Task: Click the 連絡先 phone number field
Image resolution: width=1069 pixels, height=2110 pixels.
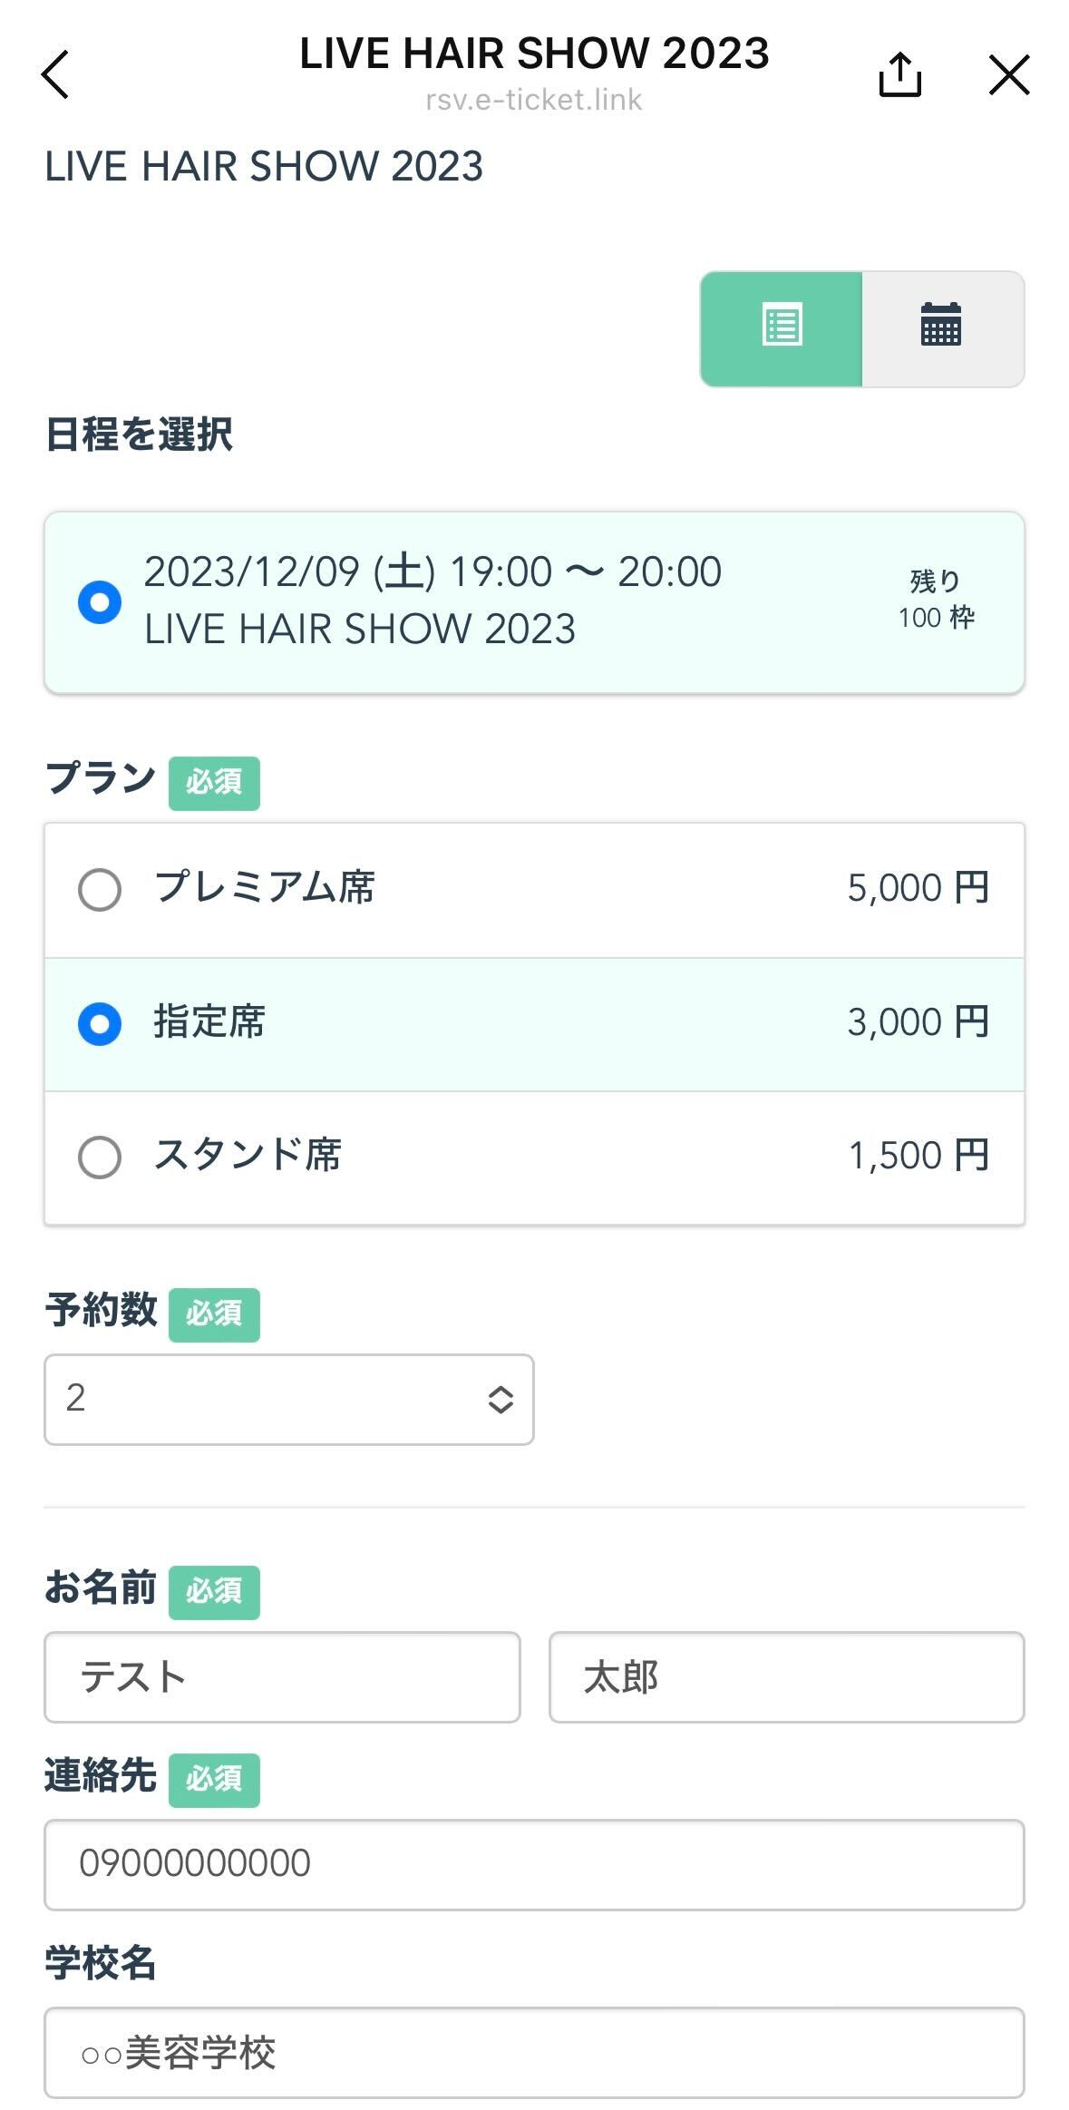Action: click(534, 1864)
